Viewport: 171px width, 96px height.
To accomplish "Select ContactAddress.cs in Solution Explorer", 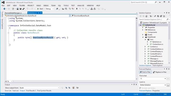I will click(157, 49).
